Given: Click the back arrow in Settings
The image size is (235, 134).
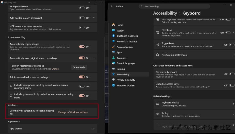Looking at the screenshot, I should [112, 6].
